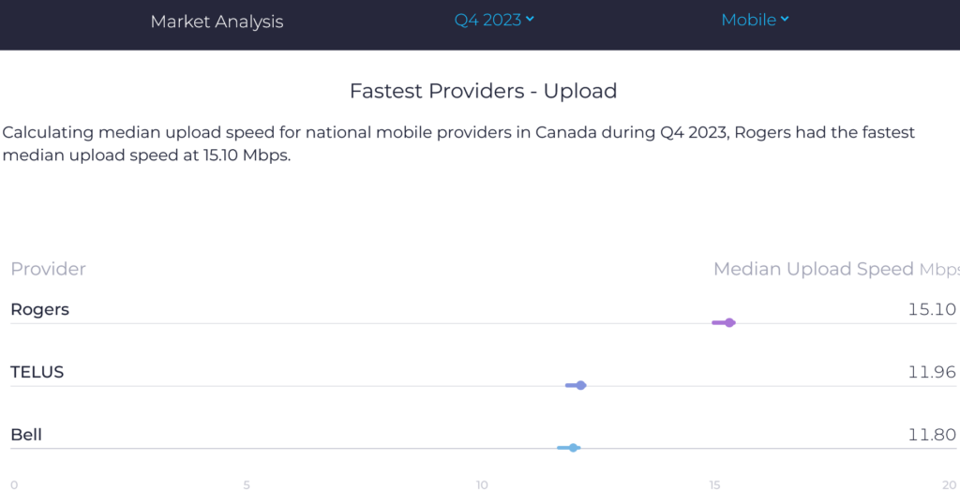Expand the Mobile platform dropdown

pyautogui.click(x=749, y=20)
